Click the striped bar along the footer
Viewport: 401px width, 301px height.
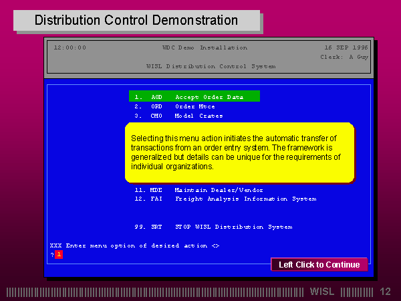tap(155, 292)
